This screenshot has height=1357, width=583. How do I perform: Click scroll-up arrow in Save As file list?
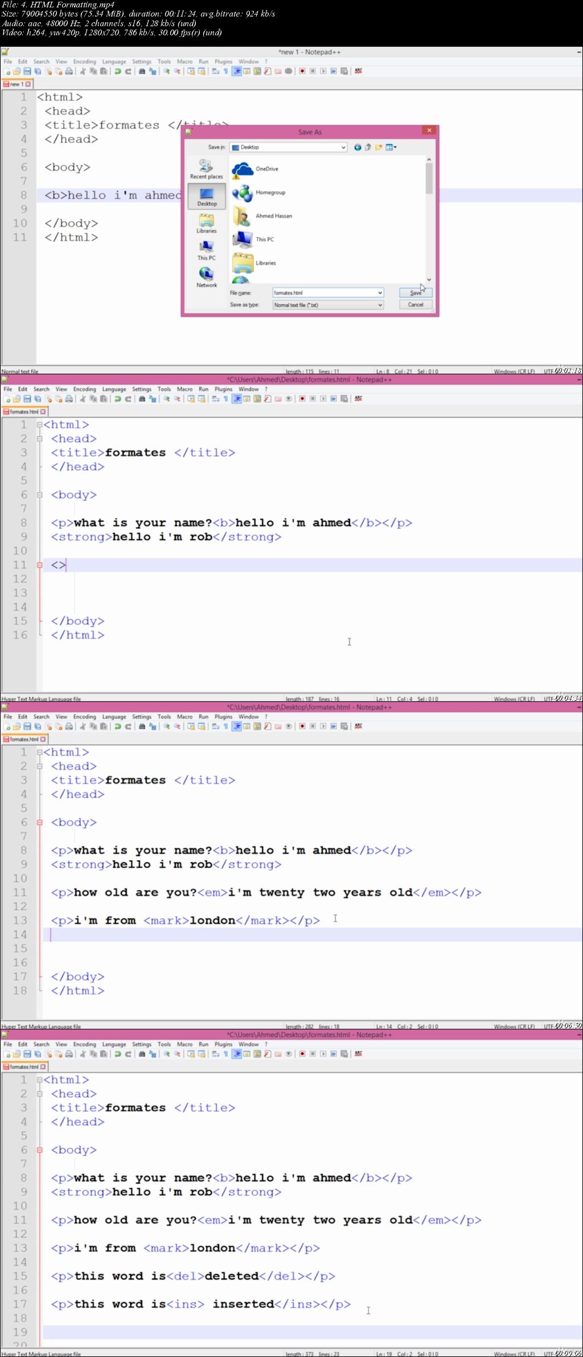429,160
